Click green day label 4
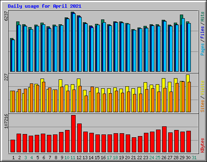The height and width of the screenshot is (162, 207). (32, 158)
